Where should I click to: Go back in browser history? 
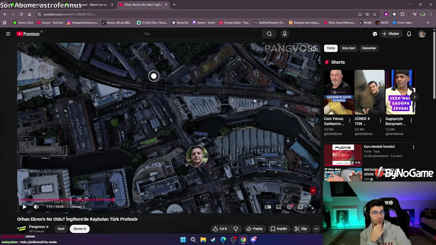[5, 14]
